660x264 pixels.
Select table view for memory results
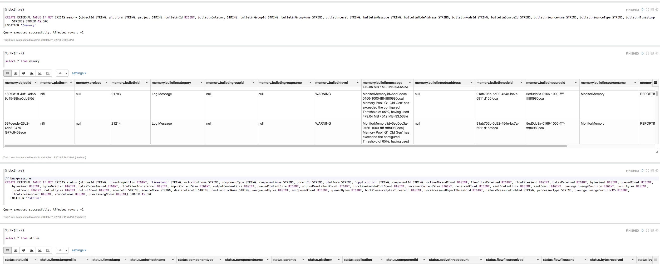coord(8,73)
